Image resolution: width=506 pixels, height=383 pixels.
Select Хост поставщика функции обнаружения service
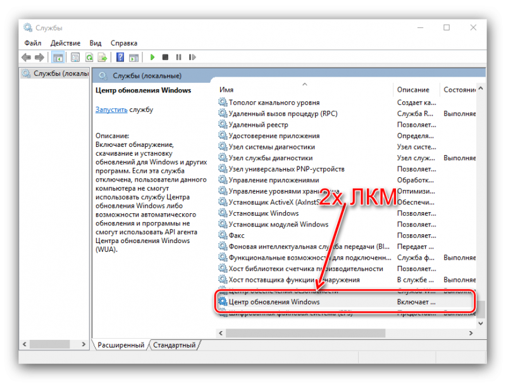pos(294,280)
